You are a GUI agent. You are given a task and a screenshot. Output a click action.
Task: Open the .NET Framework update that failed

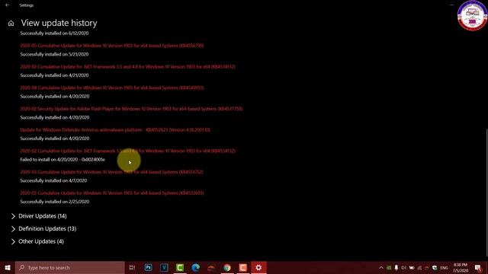[127, 151]
